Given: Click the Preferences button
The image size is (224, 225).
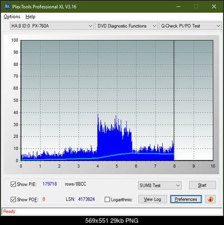Looking at the screenshot, I should pos(186,199).
